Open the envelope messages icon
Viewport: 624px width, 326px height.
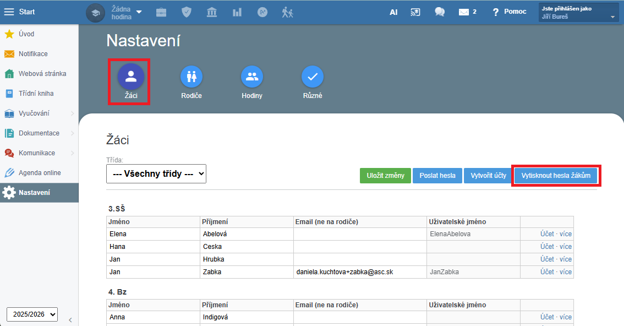pyautogui.click(x=464, y=12)
